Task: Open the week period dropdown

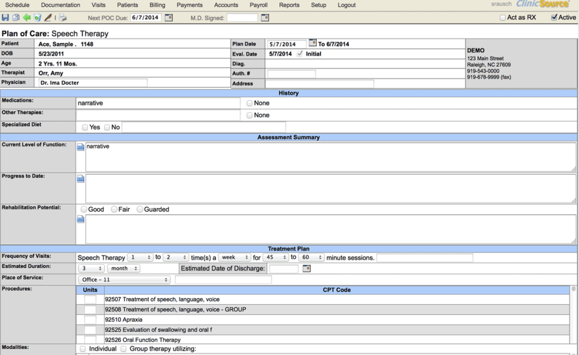Action: (x=235, y=257)
